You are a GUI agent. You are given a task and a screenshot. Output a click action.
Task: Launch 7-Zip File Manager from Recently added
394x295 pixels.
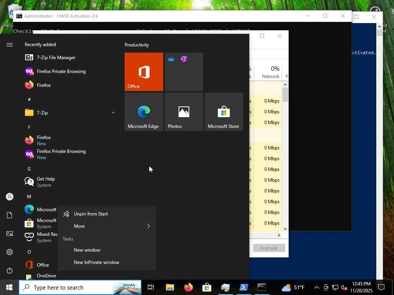coord(70,58)
